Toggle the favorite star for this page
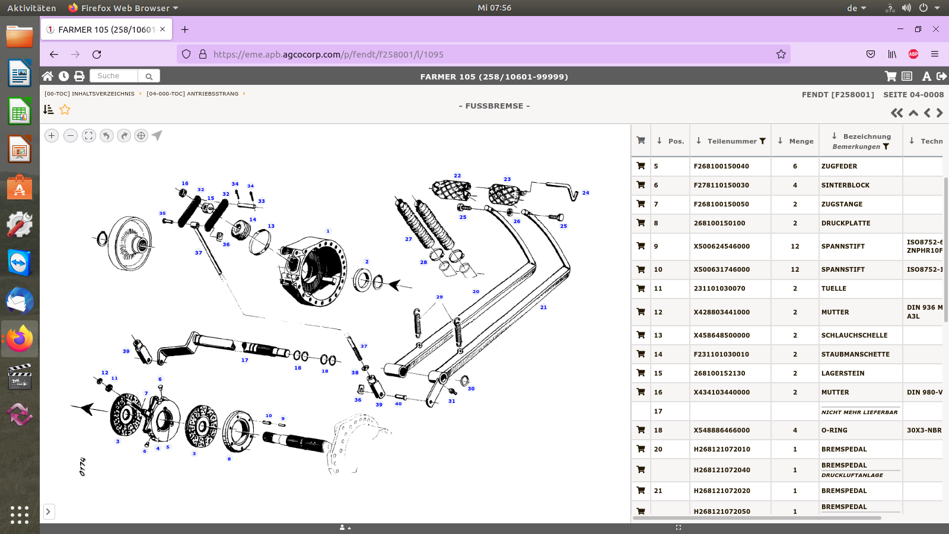 point(65,110)
